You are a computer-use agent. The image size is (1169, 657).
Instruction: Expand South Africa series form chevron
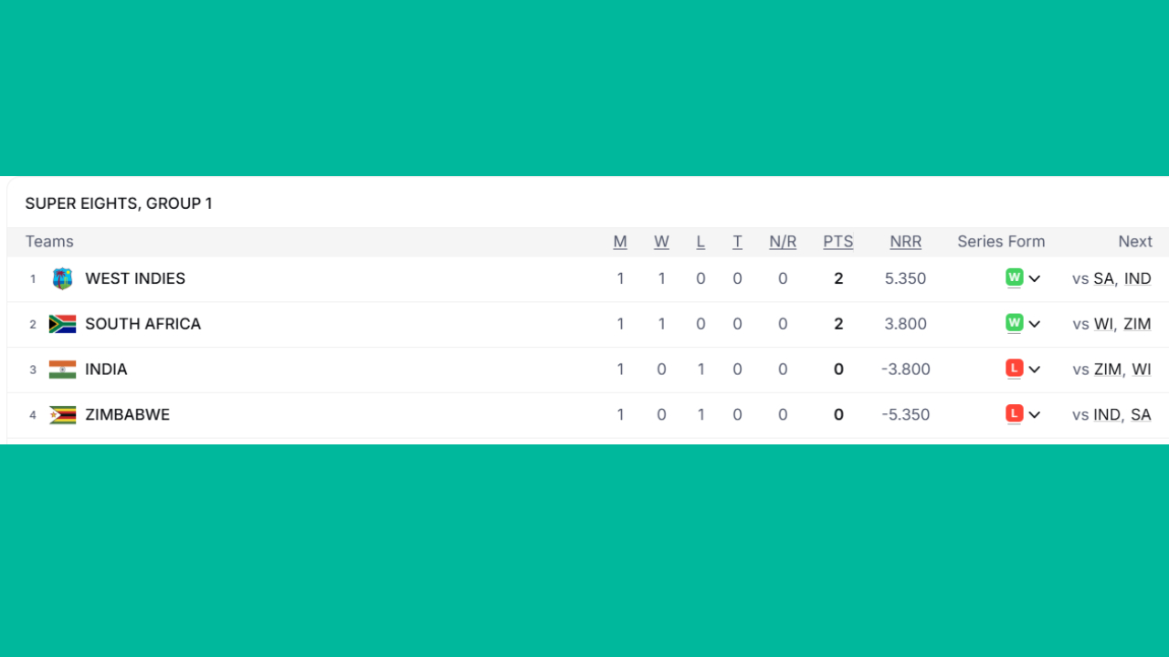pyautogui.click(x=1035, y=324)
